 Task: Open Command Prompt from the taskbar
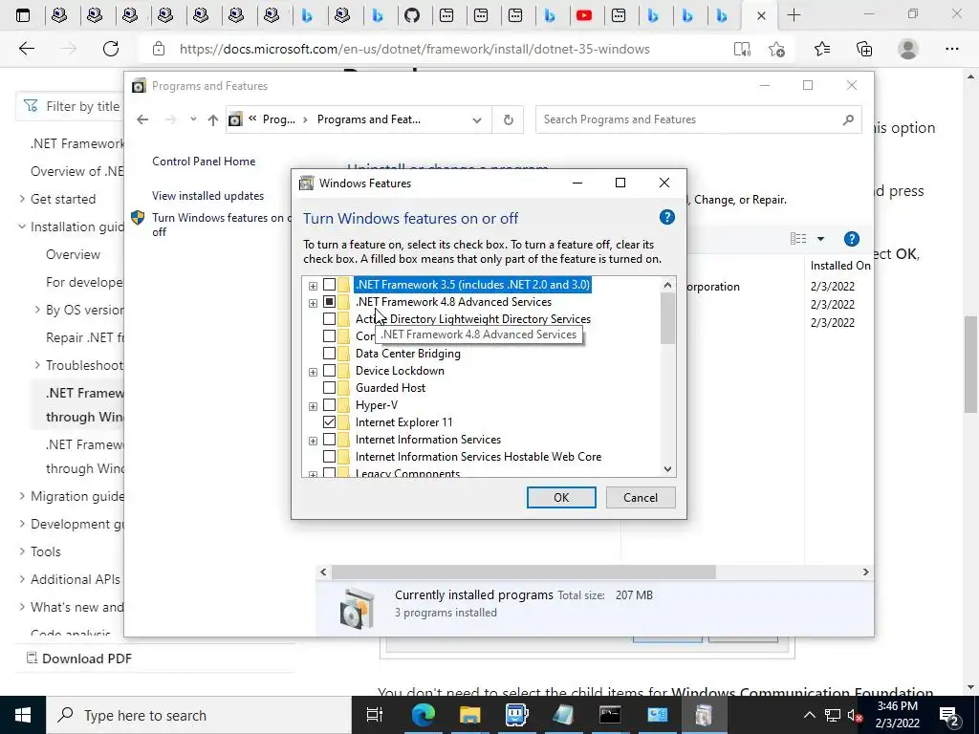click(610, 715)
